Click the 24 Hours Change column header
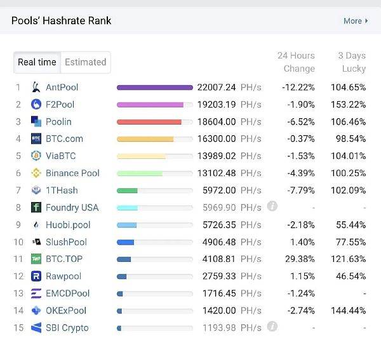 click(296, 62)
